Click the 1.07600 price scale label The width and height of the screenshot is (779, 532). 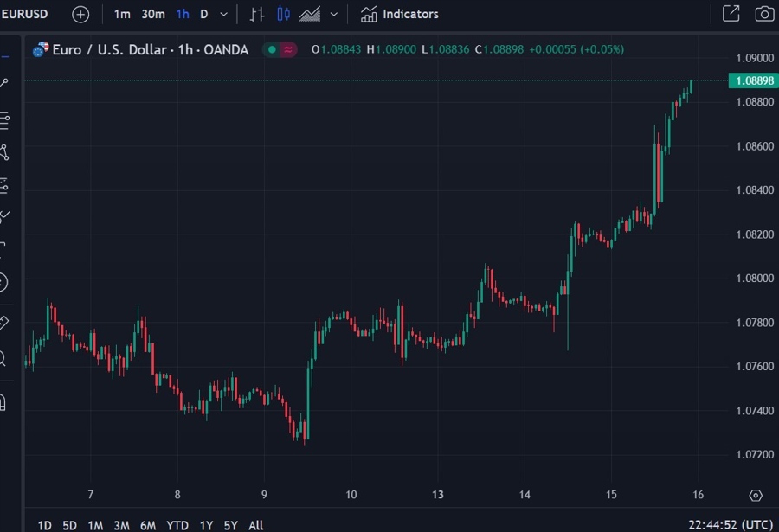(x=755, y=366)
